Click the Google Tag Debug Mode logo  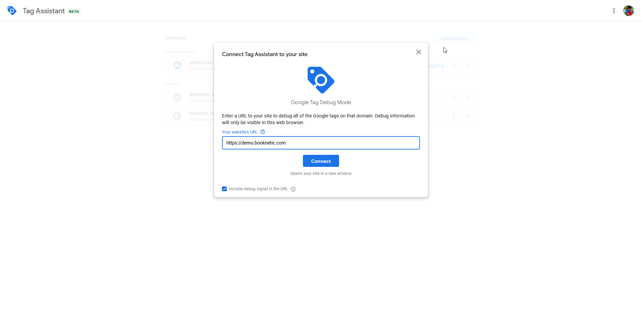click(321, 80)
